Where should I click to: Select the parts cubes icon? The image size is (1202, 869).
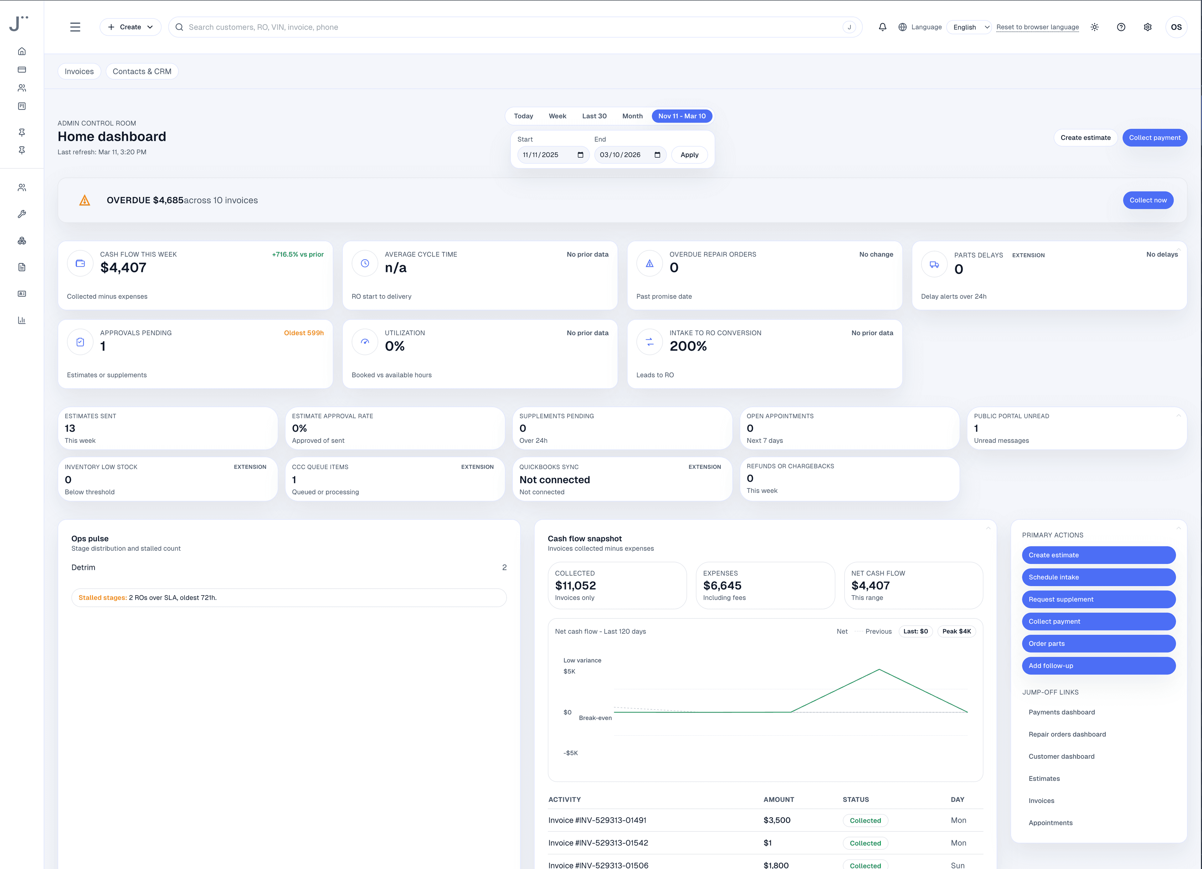22,241
